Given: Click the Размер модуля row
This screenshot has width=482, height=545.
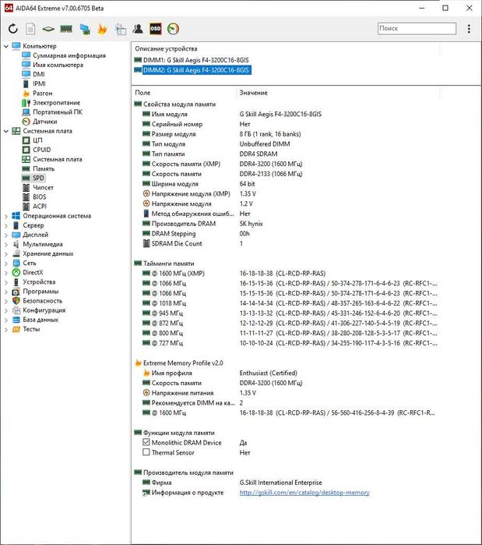Looking at the screenshot, I should tap(286, 134).
